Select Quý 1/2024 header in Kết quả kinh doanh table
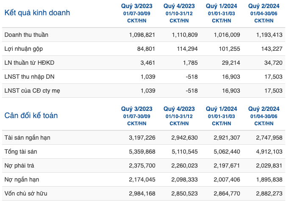This screenshot has height=201, width=286. tap(221, 6)
